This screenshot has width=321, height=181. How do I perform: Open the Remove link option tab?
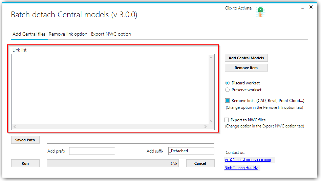68,34
